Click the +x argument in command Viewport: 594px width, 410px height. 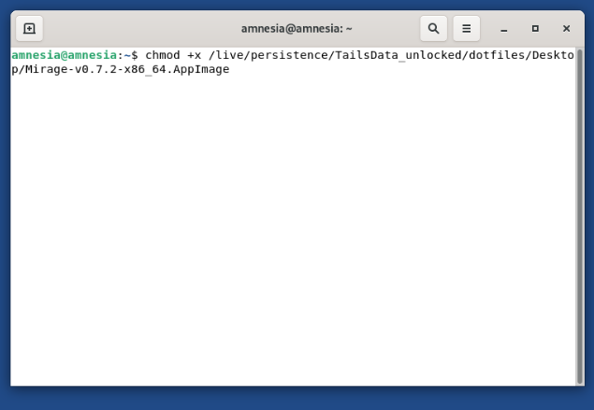[194, 55]
